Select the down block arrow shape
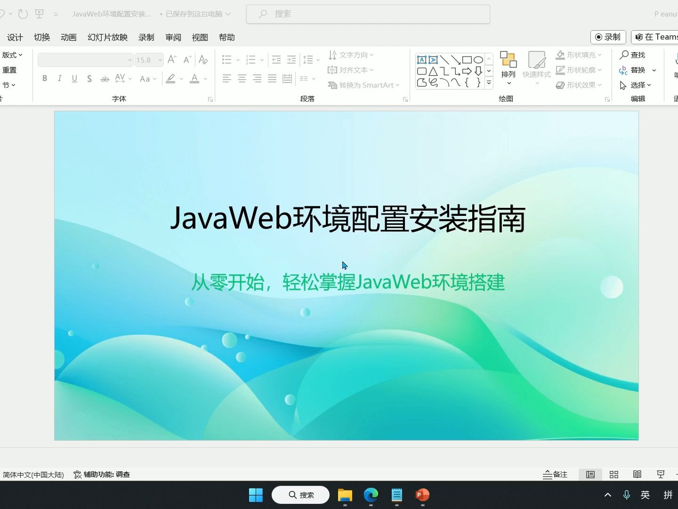 pyautogui.click(x=478, y=71)
